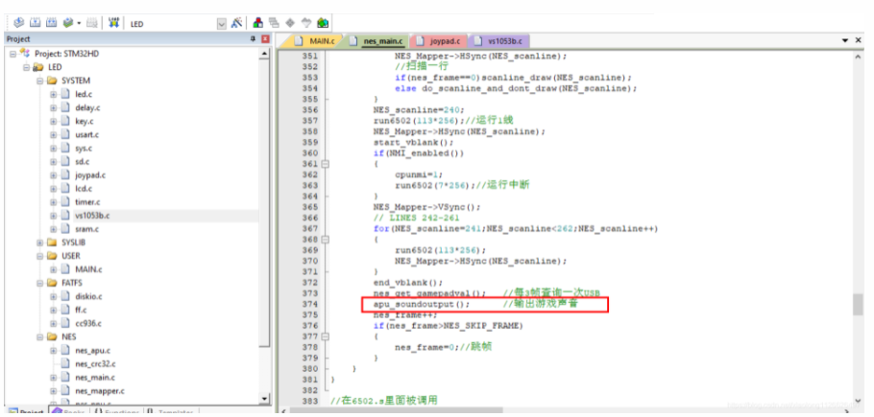The width and height of the screenshot is (874, 417).
Task: Select nes_apu.c under NES
Action: click(x=92, y=350)
